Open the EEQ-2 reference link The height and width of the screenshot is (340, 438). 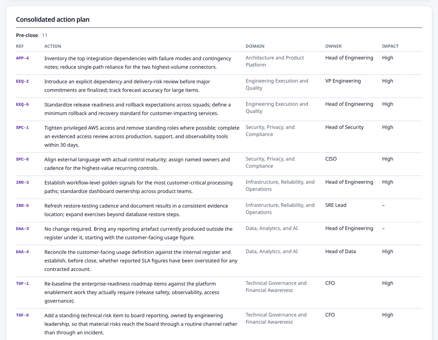(22, 81)
